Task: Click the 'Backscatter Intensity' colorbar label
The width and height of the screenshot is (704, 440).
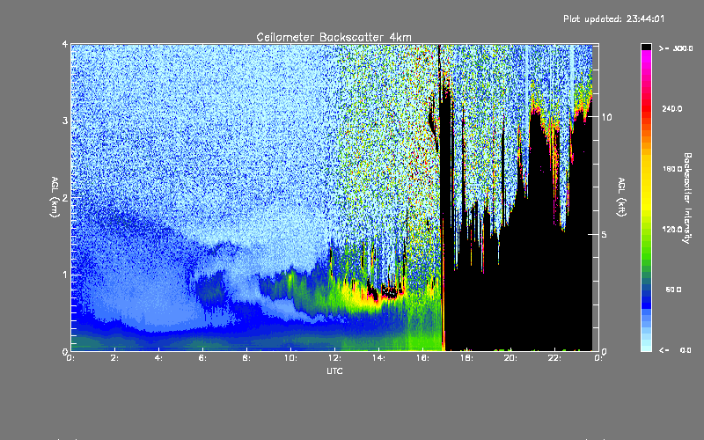Action: [687, 198]
